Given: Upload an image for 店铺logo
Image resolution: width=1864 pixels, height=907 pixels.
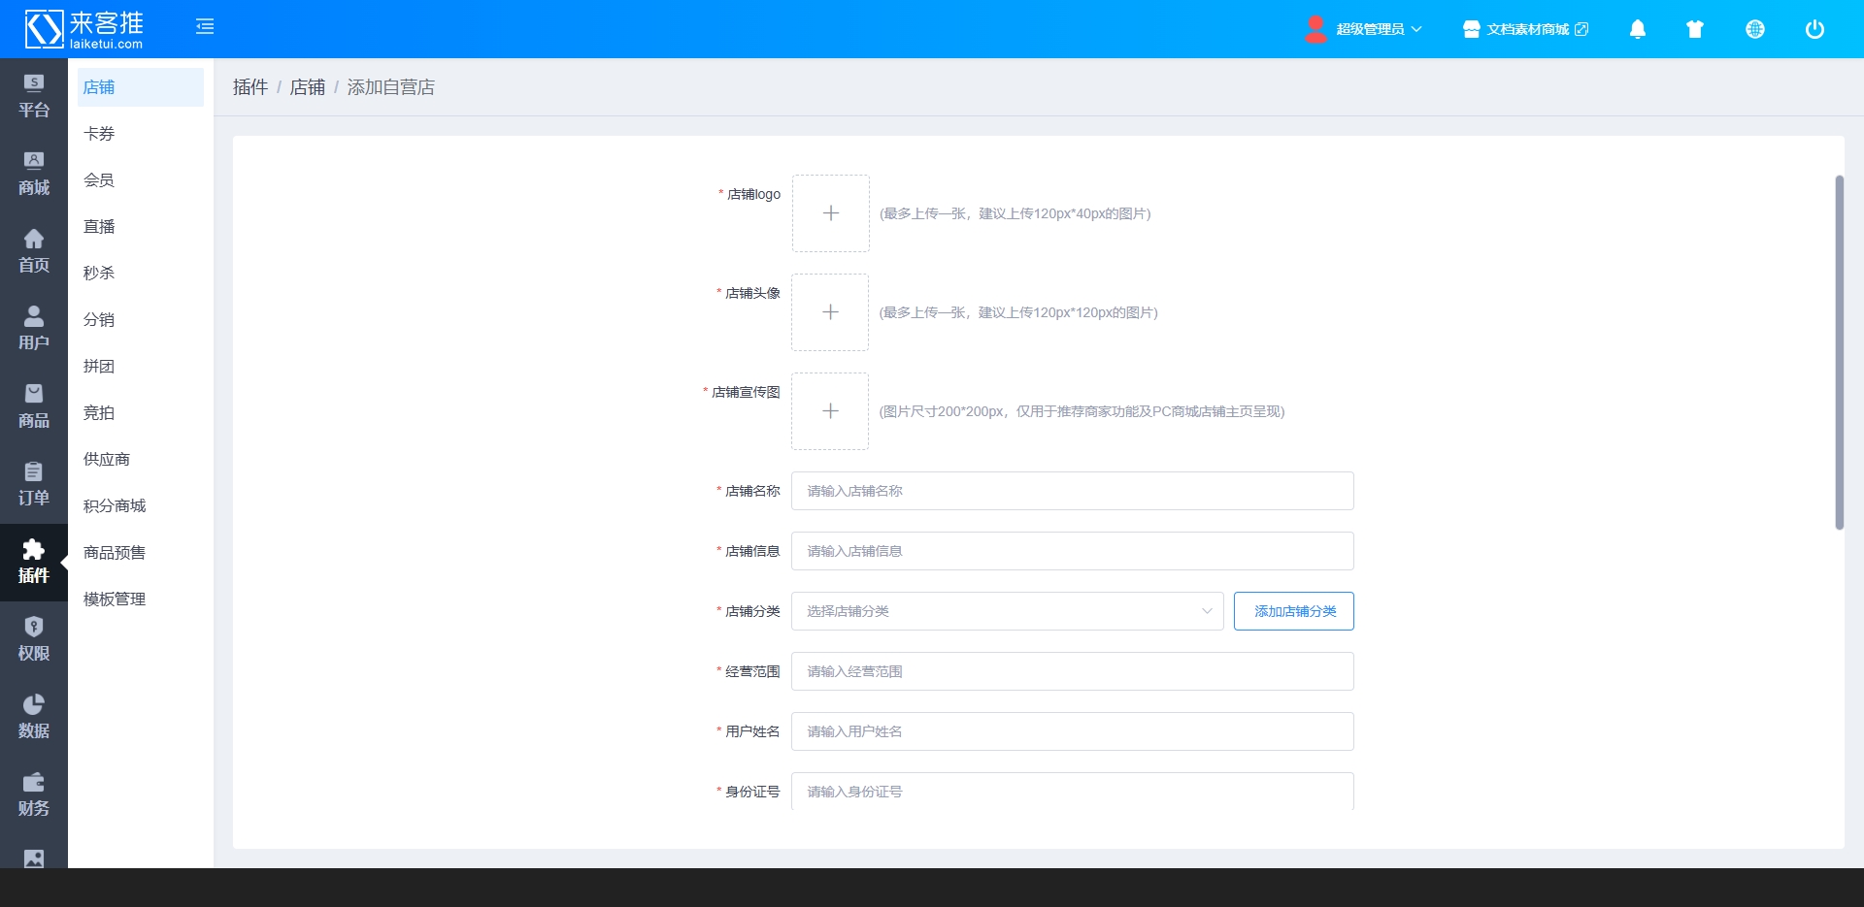Looking at the screenshot, I should [830, 213].
